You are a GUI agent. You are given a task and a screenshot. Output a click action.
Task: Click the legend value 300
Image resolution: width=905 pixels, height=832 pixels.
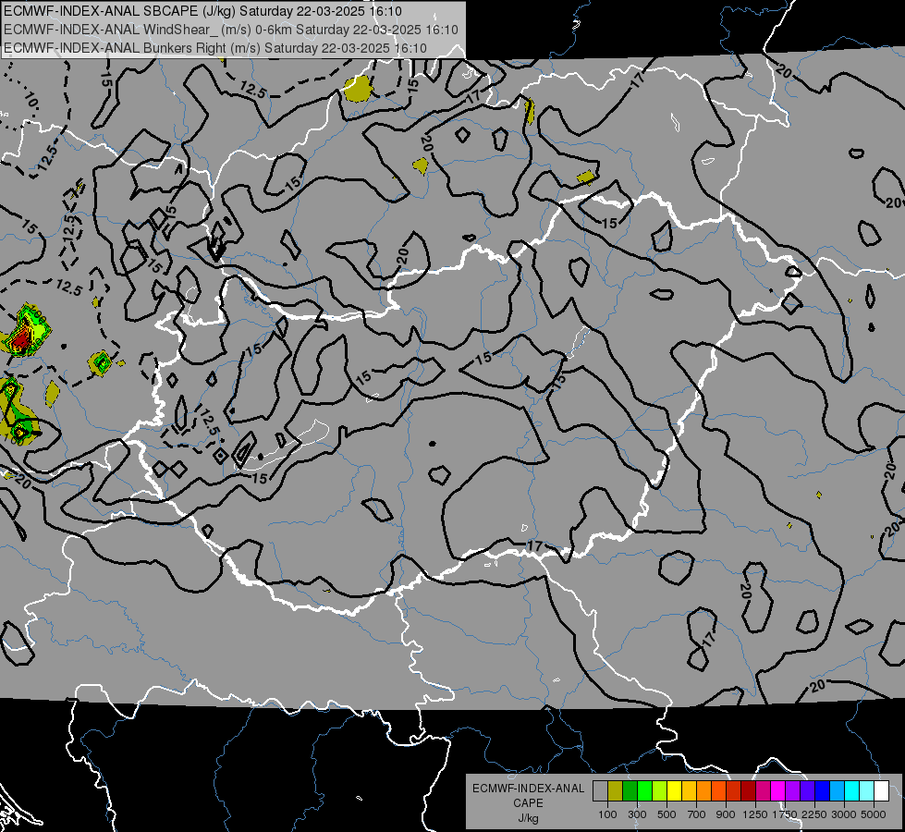tap(637, 814)
